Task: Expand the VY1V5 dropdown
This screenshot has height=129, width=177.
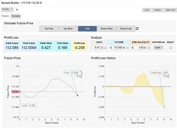Action: [x=7, y=9]
